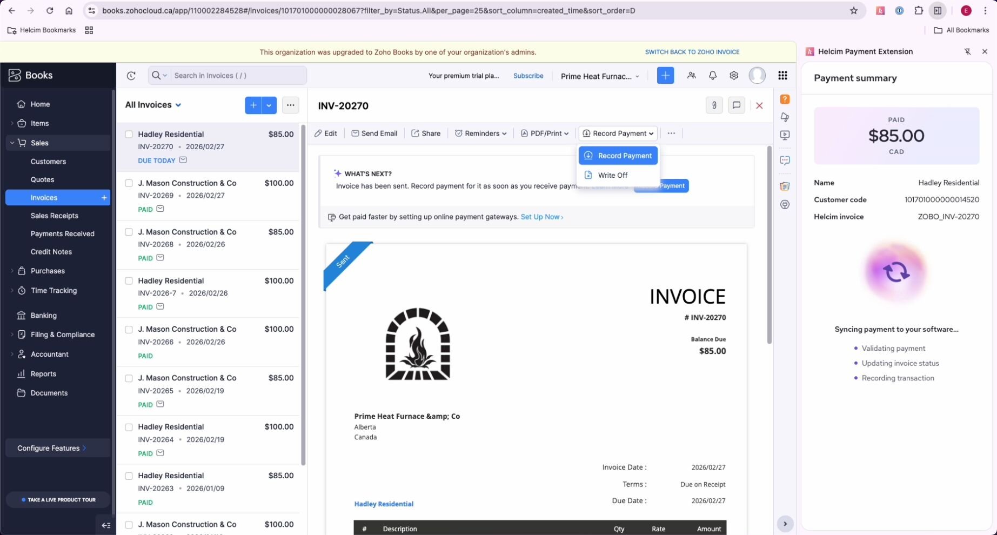Choose Write Off from the dropdown menu
The image size is (997, 535).
[x=618, y=175]
